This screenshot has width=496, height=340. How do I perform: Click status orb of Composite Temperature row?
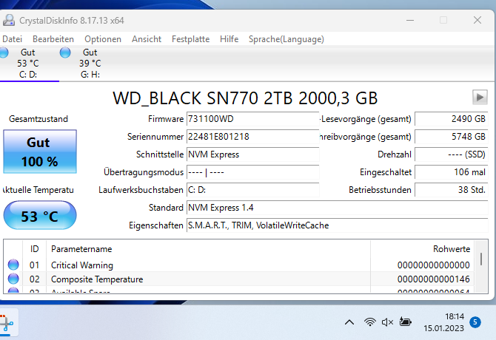click(x=13, y=279)
